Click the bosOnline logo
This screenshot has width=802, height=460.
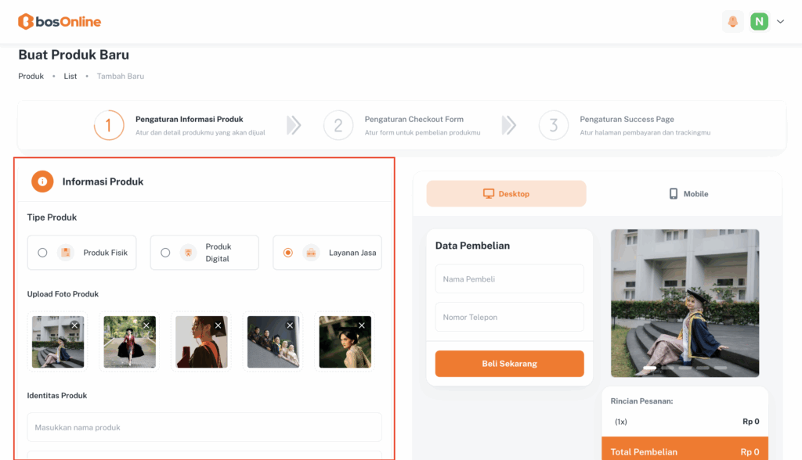click(60, 22)
